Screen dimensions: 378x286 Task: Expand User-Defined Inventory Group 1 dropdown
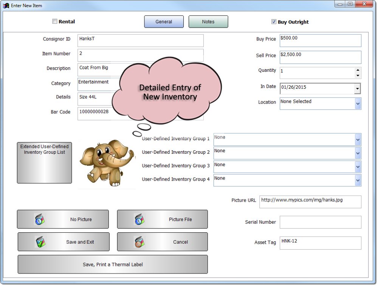point(358,139)
